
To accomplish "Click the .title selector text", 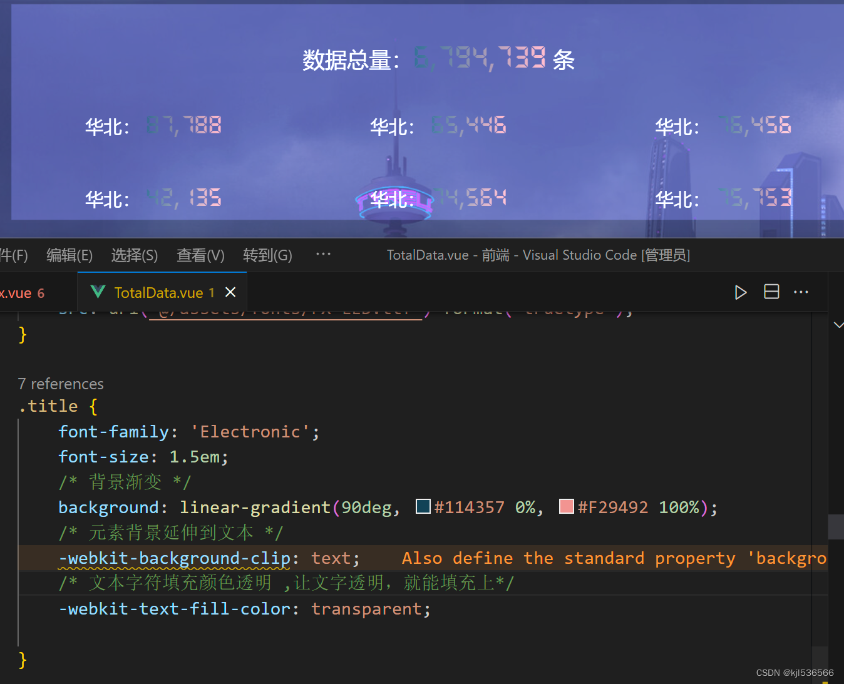I will (48, 406).
